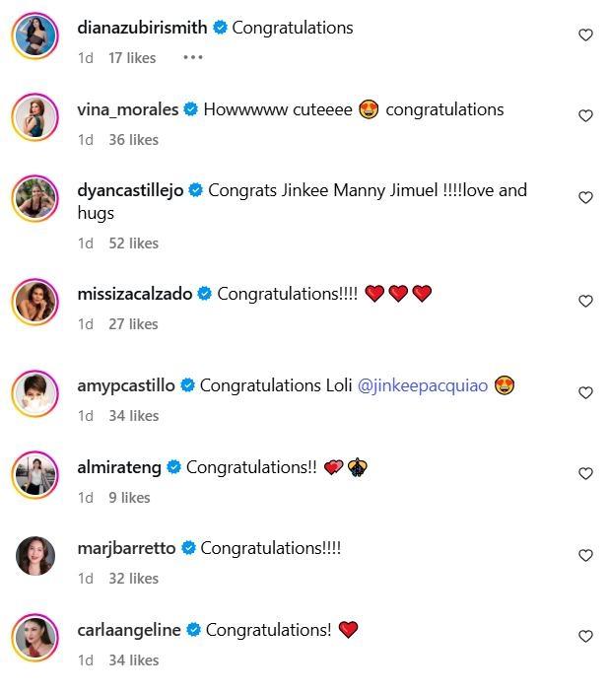Click the dyancastillejo username
This screenshot has height=693, width=608.
[130, 190]
